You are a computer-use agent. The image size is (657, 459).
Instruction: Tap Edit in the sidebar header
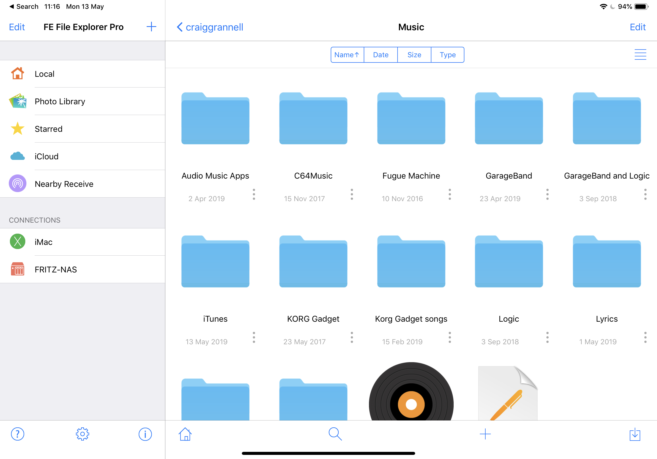point(17,27)
